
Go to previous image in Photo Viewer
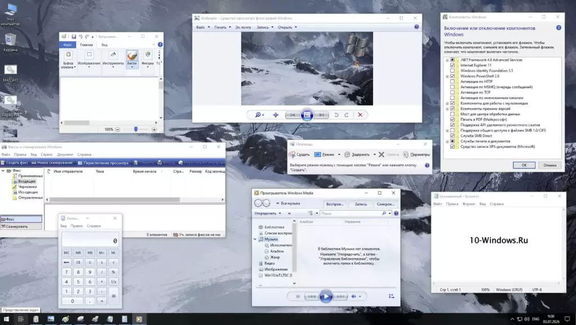tap(292, 115)
